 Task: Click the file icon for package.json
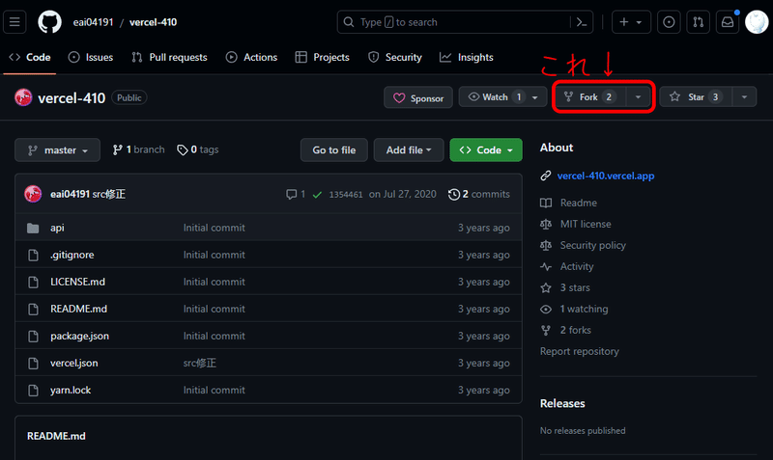pos(33,336)
